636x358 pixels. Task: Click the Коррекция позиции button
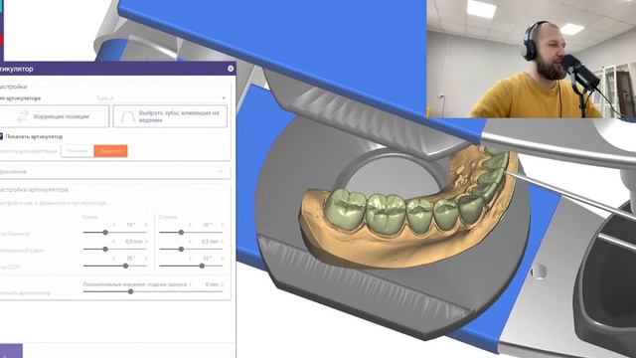coord(54,116)
